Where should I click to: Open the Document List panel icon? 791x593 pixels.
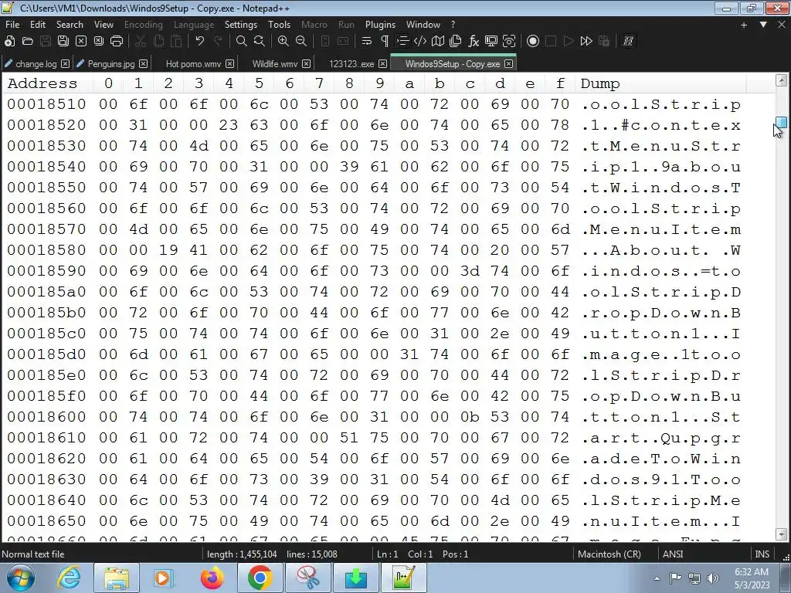click(x=456, y=42)
